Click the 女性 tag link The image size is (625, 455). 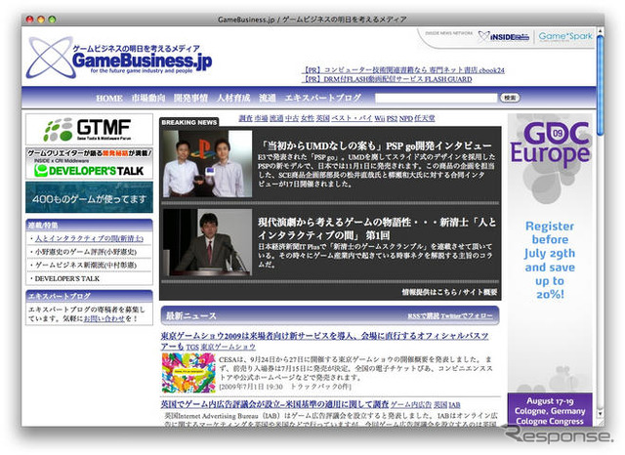pyautogui.click(x=308, y=118)
